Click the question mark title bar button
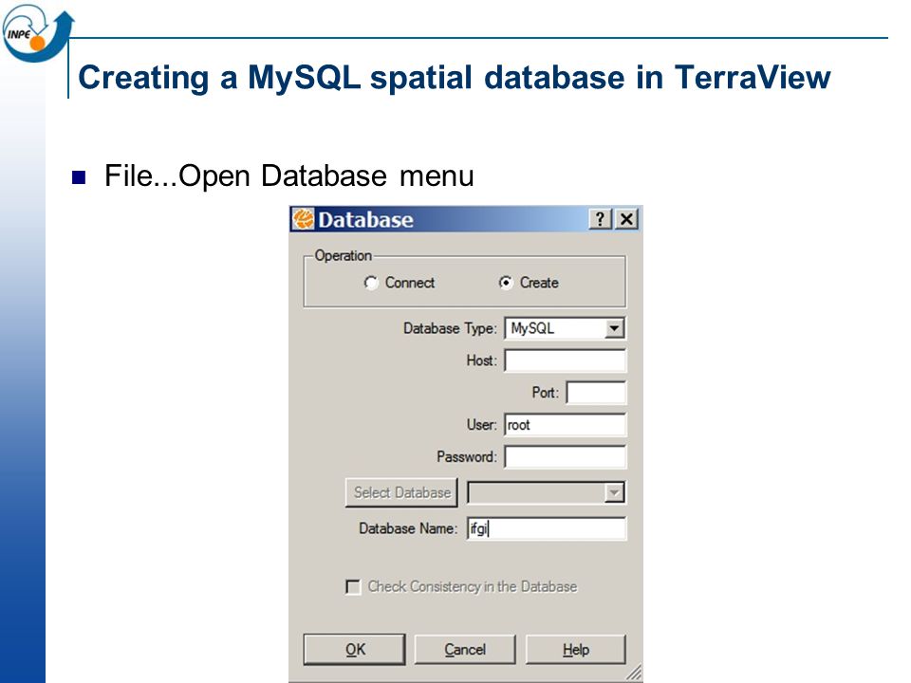This screenshot has height=683, width=911. click(x=600, y=219)
